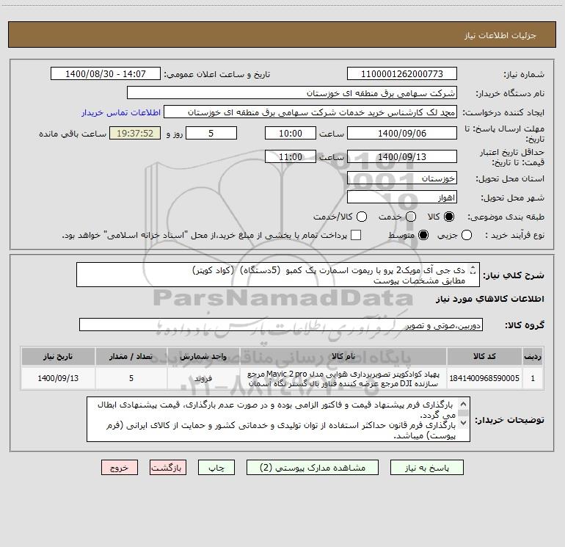Click the table need date 1400/09/13

click(58, 378)
